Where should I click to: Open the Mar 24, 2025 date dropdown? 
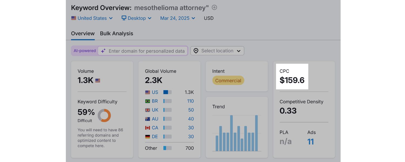[x=178, y=18]
